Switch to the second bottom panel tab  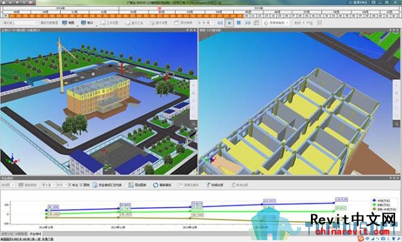21,234
